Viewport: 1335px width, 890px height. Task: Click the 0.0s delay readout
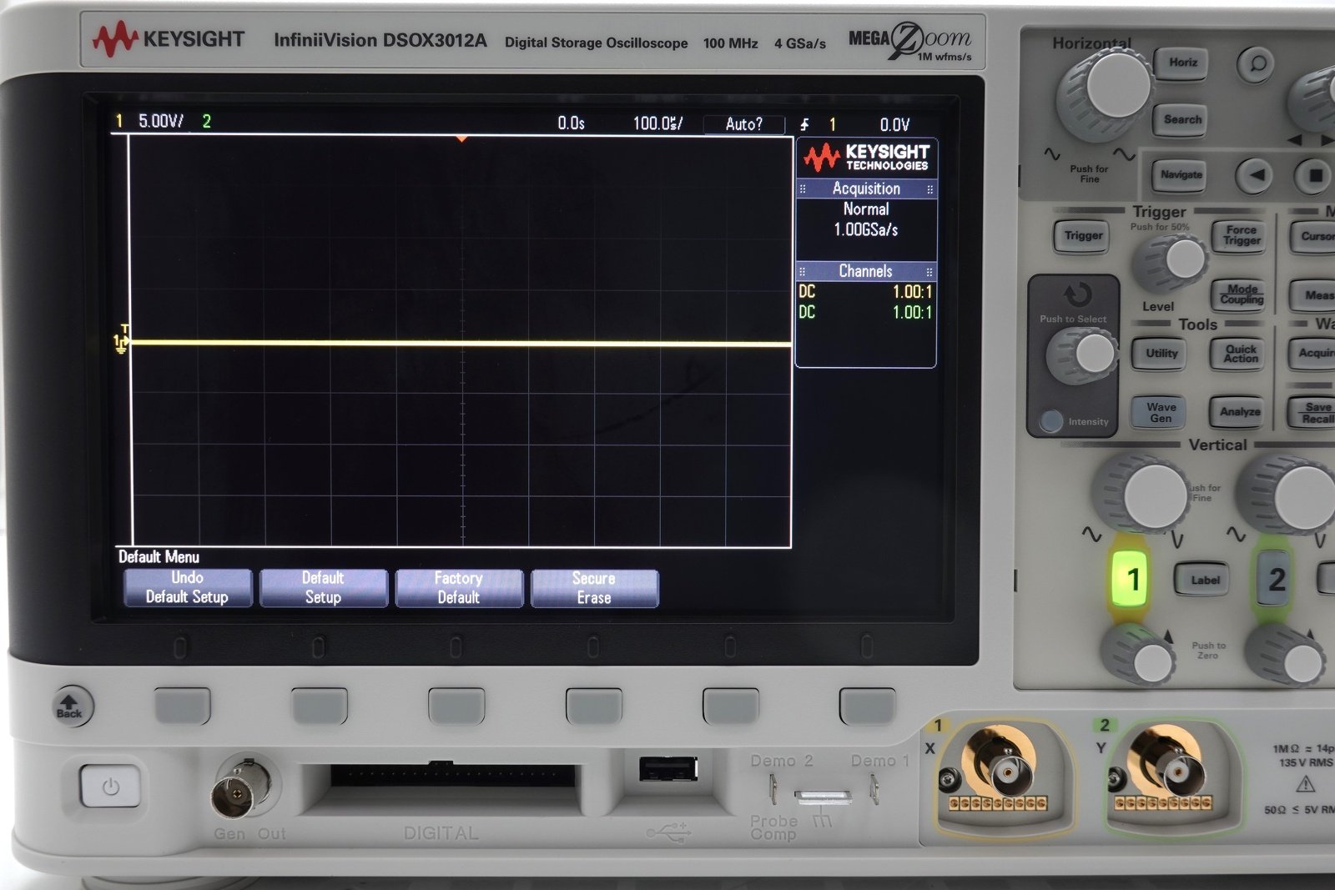572,123
